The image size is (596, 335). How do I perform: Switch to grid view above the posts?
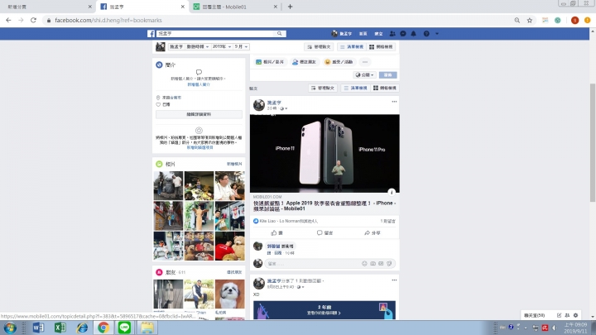point(385,89)
